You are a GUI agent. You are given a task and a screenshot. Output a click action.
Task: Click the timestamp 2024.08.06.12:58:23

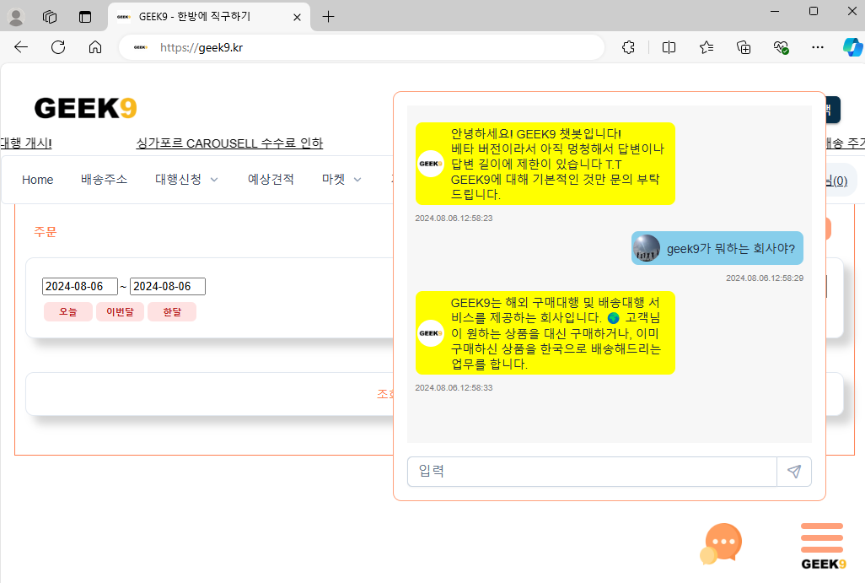pos(454,218)
